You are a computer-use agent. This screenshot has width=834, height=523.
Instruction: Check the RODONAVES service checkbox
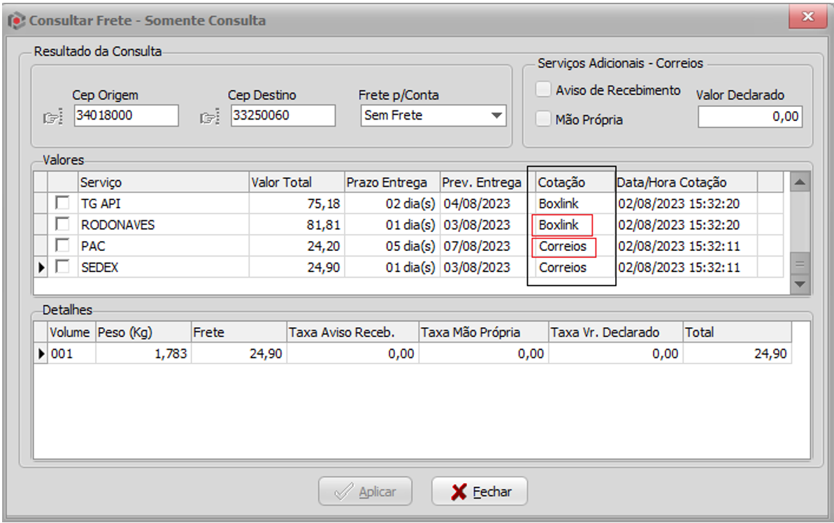63,224
